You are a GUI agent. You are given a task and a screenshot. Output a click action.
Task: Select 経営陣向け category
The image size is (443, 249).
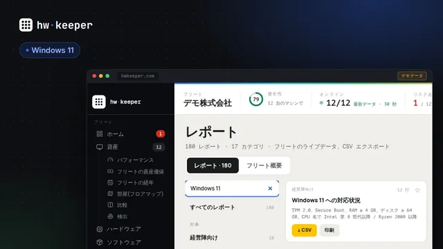232,238
